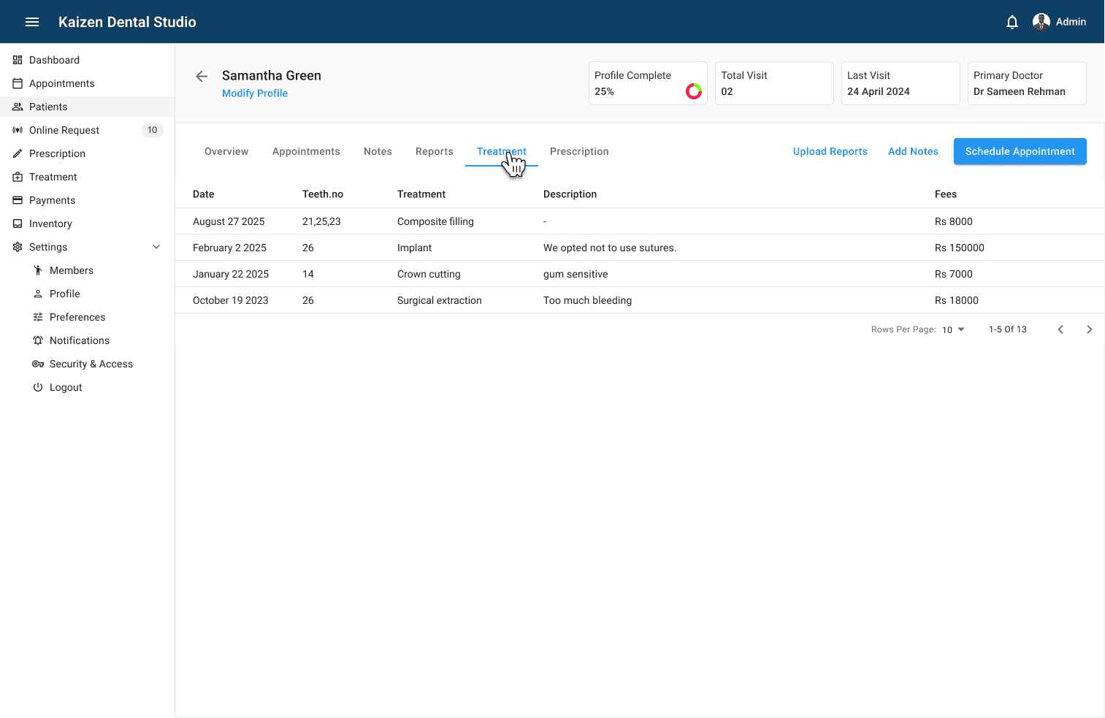Viewport: 1105px width, 718px height.
Task: Click the profile completion progress ring
Action: point(693,91)
